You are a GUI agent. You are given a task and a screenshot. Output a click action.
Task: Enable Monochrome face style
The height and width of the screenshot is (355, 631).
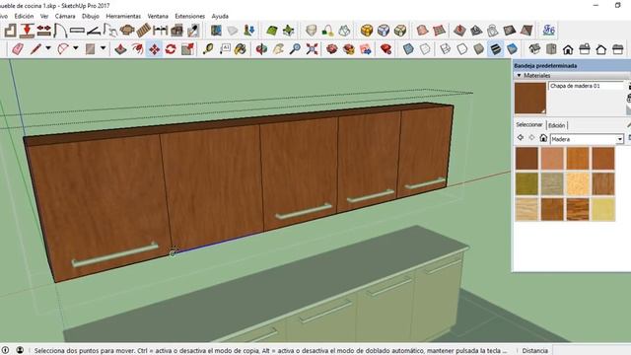click(x=512, y=49)
